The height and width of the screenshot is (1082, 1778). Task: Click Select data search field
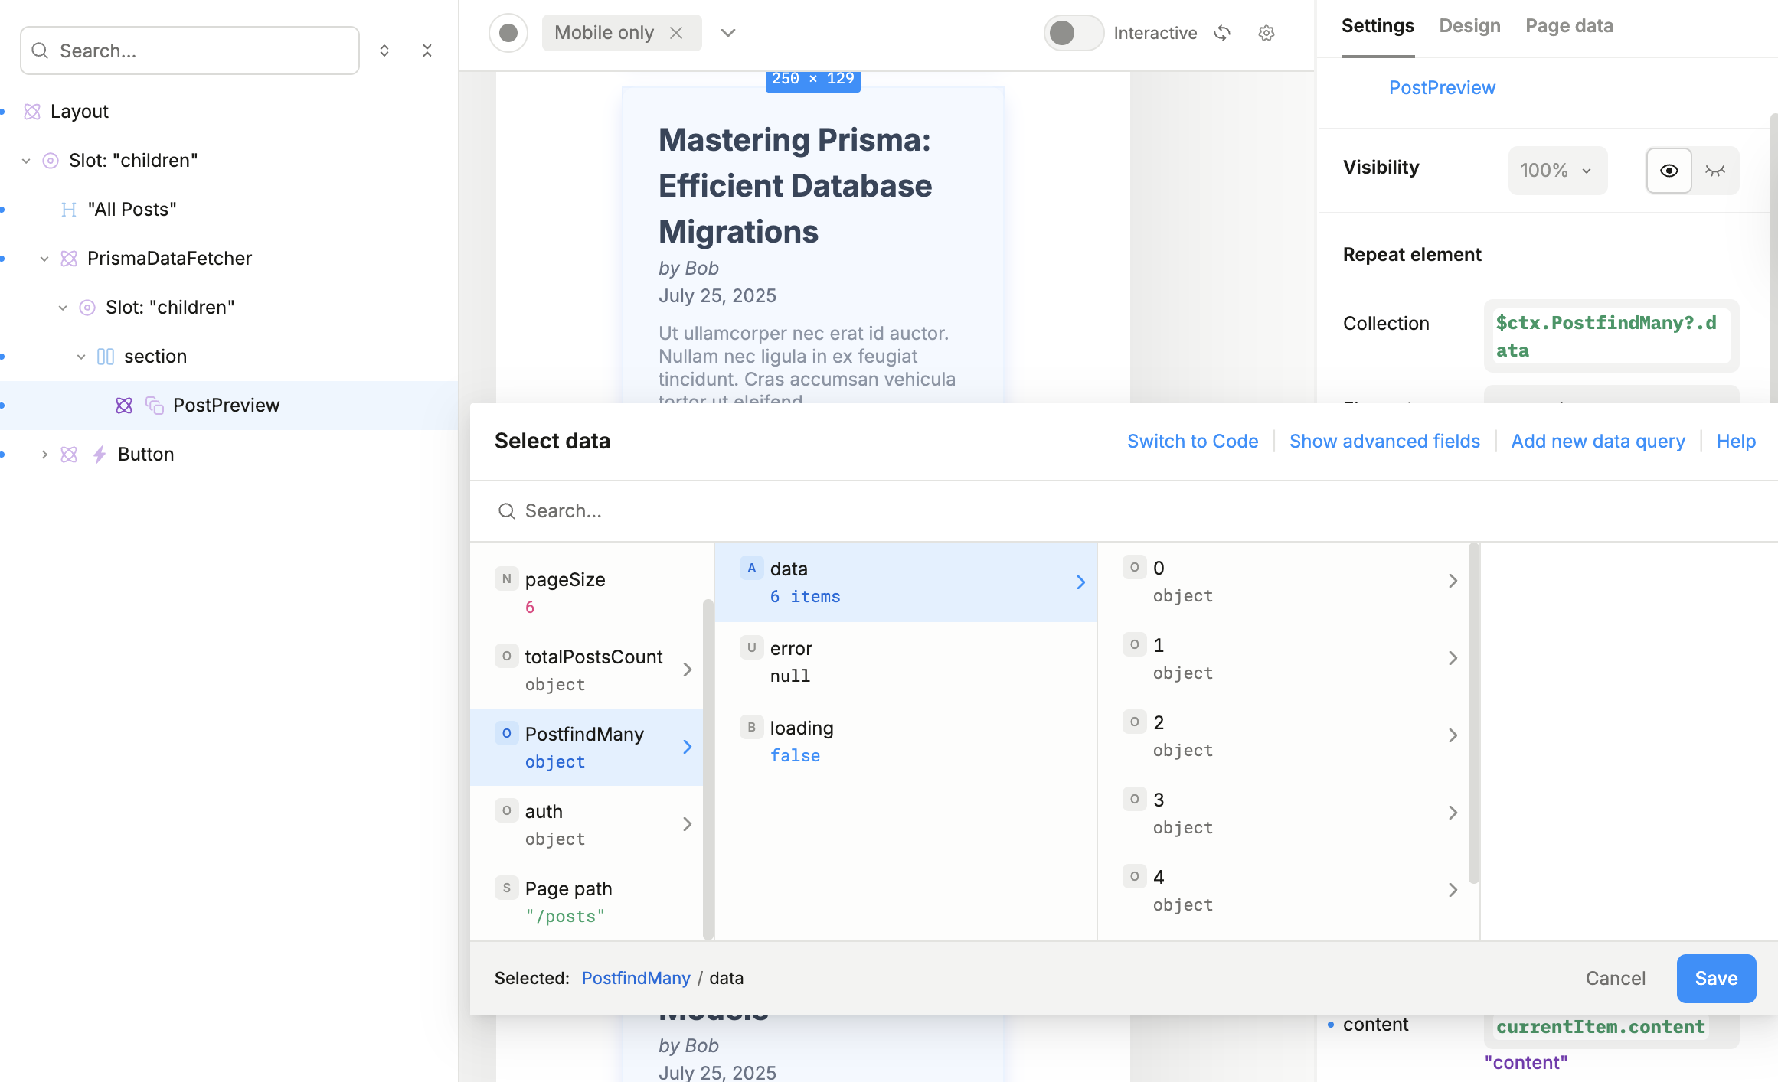1124,511
